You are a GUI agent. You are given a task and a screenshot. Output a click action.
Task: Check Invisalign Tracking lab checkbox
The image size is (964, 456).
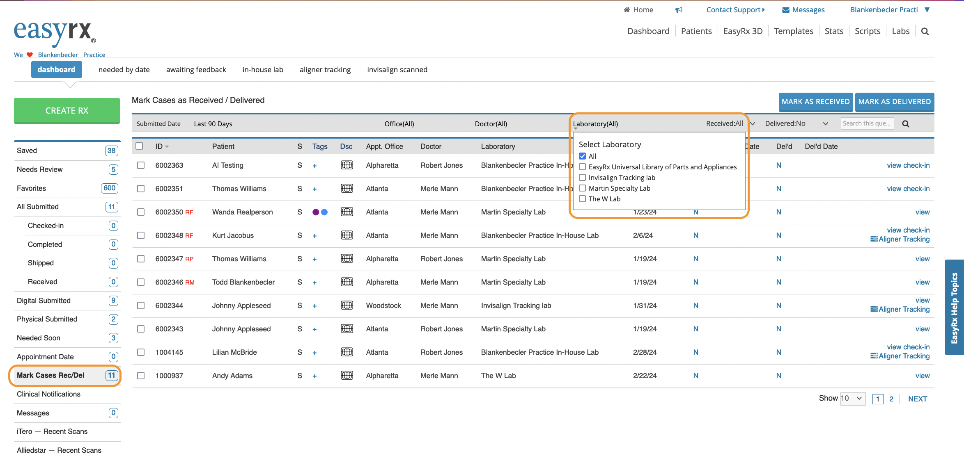click(582, 178)
